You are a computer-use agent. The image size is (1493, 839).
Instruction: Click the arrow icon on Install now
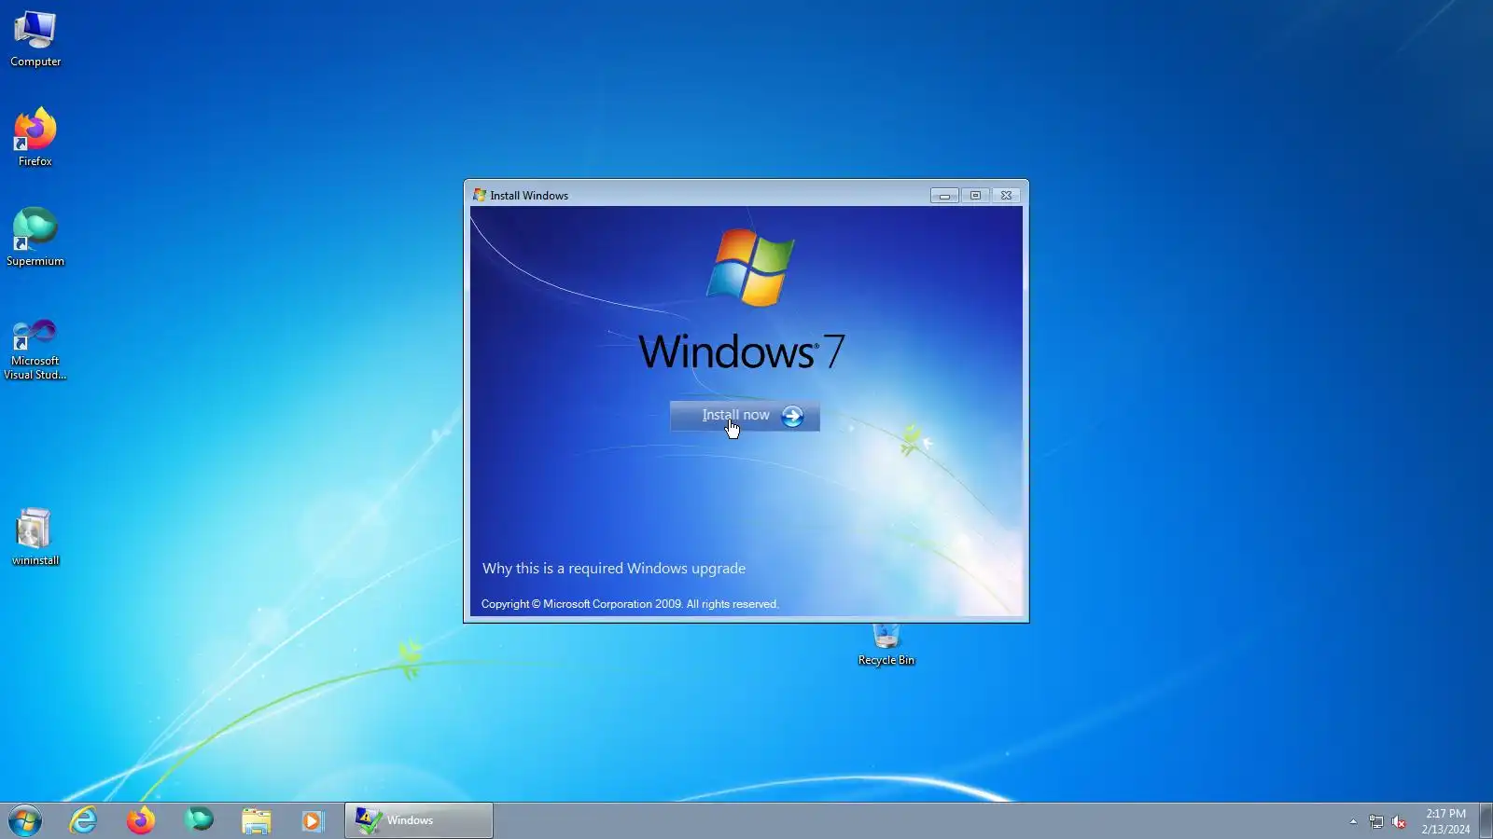[792, 416]
